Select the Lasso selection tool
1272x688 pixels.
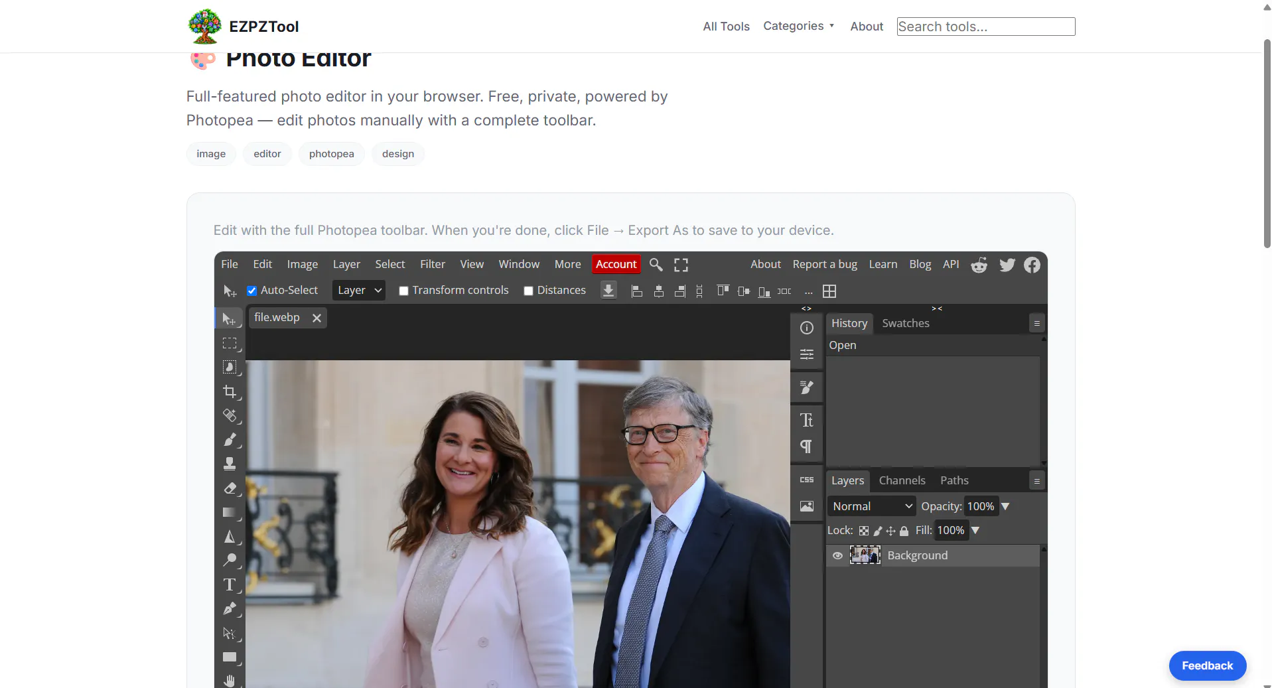click(230, 368)
